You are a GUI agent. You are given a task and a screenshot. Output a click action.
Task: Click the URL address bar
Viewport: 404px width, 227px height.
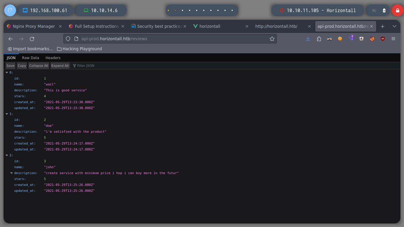click(x=170, y=39)
